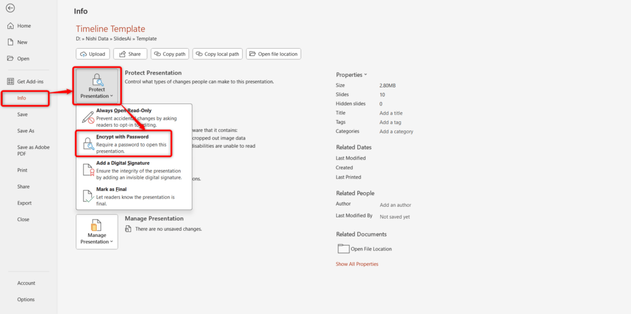Image resolution: width=631 pixels, height=314 pixels.
Task: Click the 2.80MB size value
Action: tap(388, 86)
